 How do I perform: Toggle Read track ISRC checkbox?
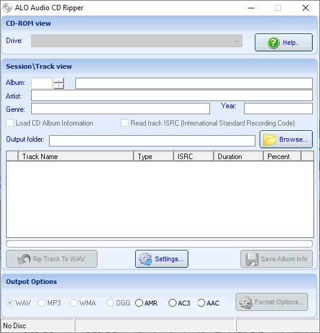point(124,123)
